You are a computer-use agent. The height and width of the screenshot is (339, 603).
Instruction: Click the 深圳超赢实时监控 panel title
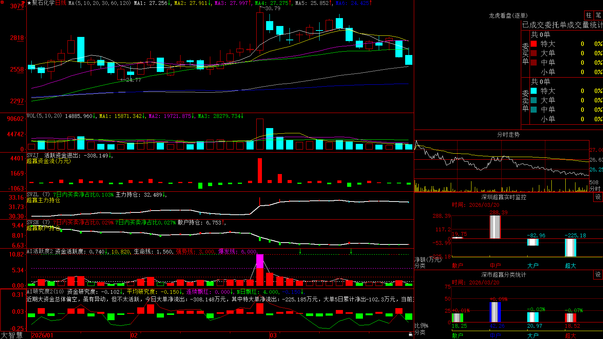(504, 197)
